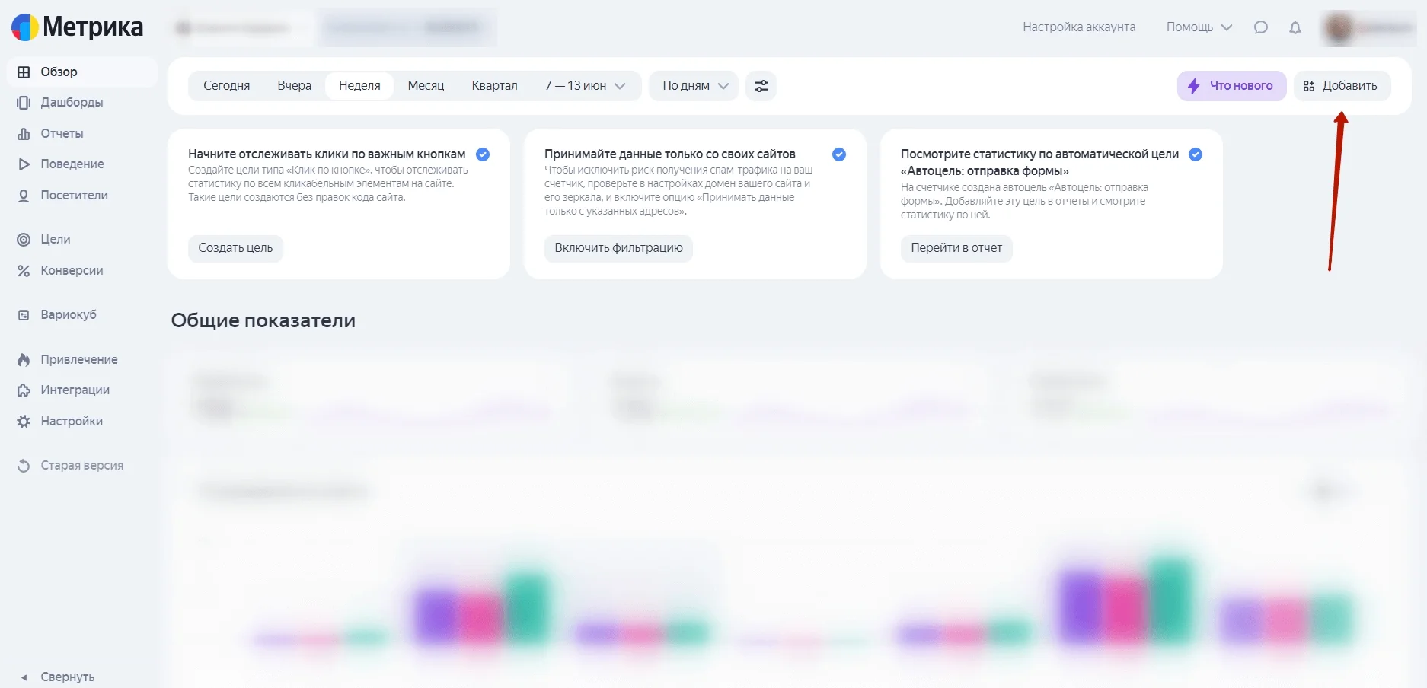Open the Интеграции section

pyautogui.click(x=82, y=390)
